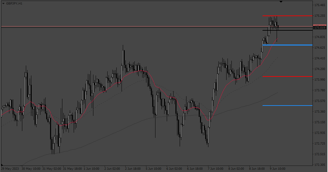Image resolution: width=328 pixels, height=172 pixels.
Task: Select the short black horizontal line below current price
Action: [x=287, y=30]
